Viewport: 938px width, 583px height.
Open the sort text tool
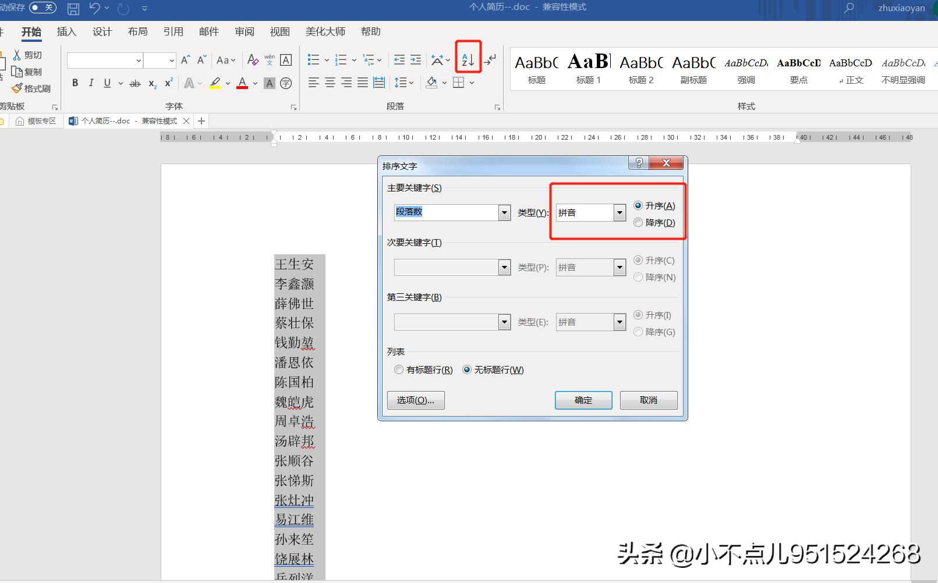[468, 59]
